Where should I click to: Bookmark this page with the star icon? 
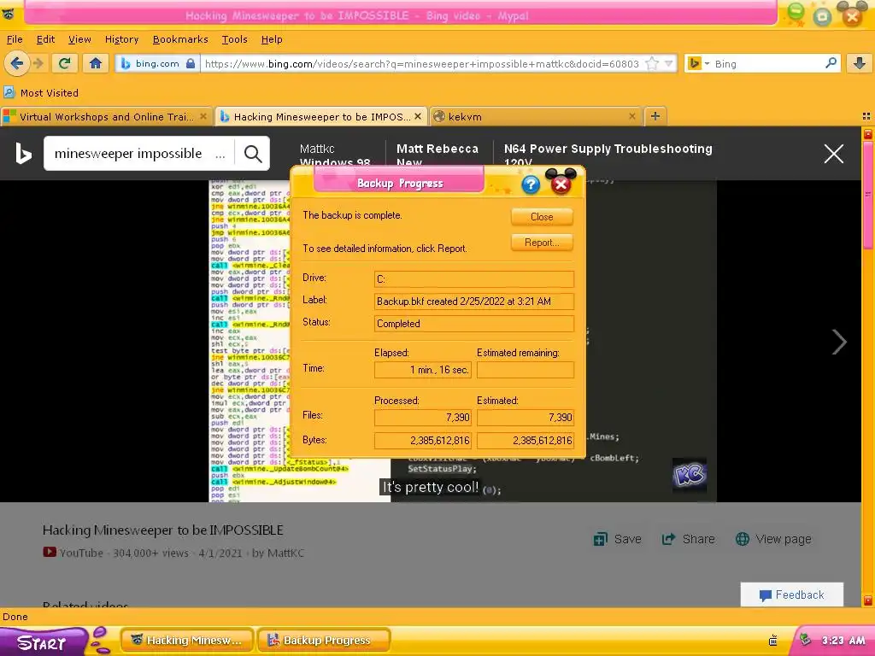point(652,63)
